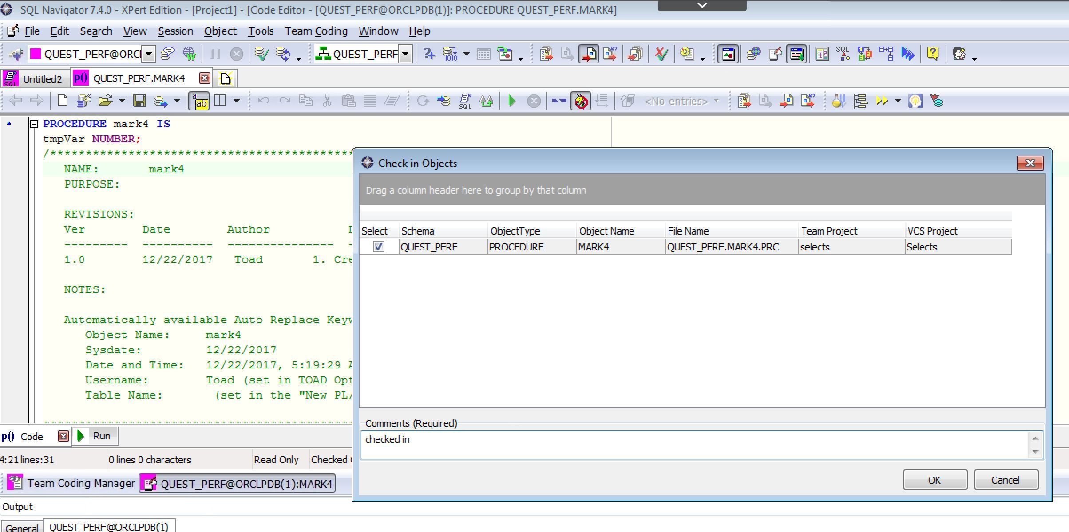
Task: Click the green Execute arrow in editor toolbar
Action: (512, 101)
